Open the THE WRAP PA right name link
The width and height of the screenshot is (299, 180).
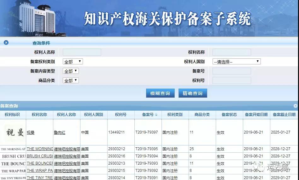[40, 171]
